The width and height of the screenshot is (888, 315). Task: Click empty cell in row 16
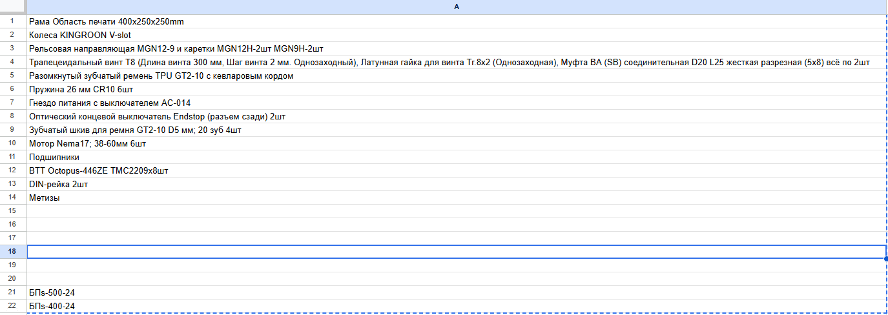[x=456, y=225]
